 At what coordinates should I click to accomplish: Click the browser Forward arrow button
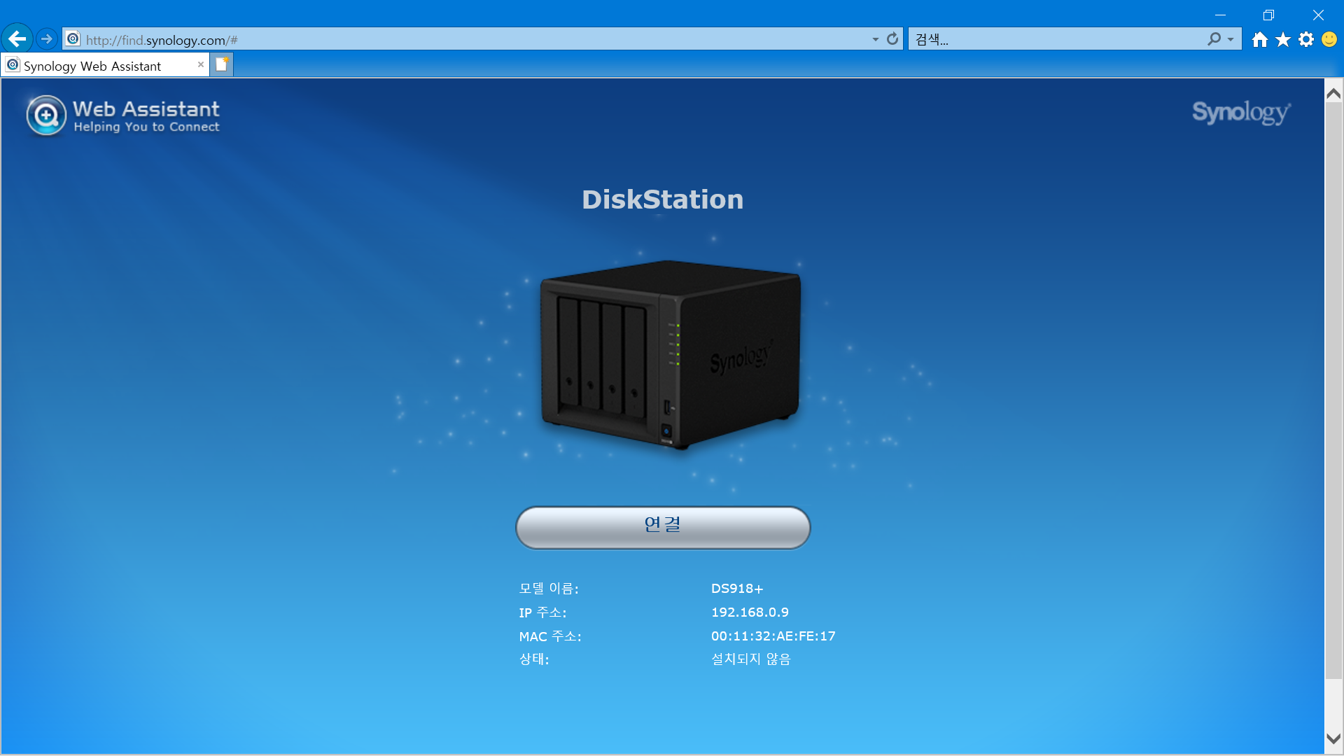[x=47, y=39]
